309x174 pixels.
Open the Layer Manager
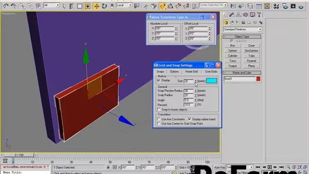tap(250, 6)
